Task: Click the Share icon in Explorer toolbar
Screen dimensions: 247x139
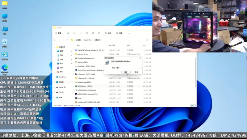Action: click(93, 33)
